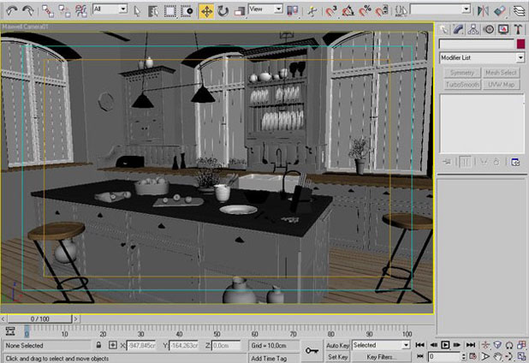Activate the Select and Scale tool
The height and width of the screenshot is (363, 529).
tap(239, 11)
